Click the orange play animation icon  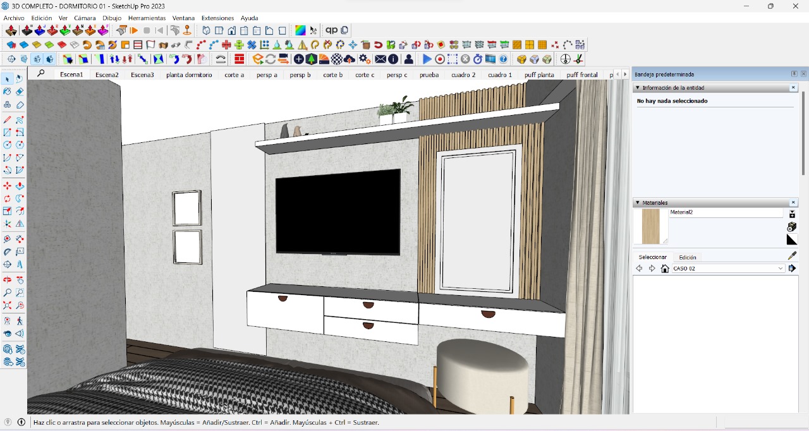coord(134,30)
